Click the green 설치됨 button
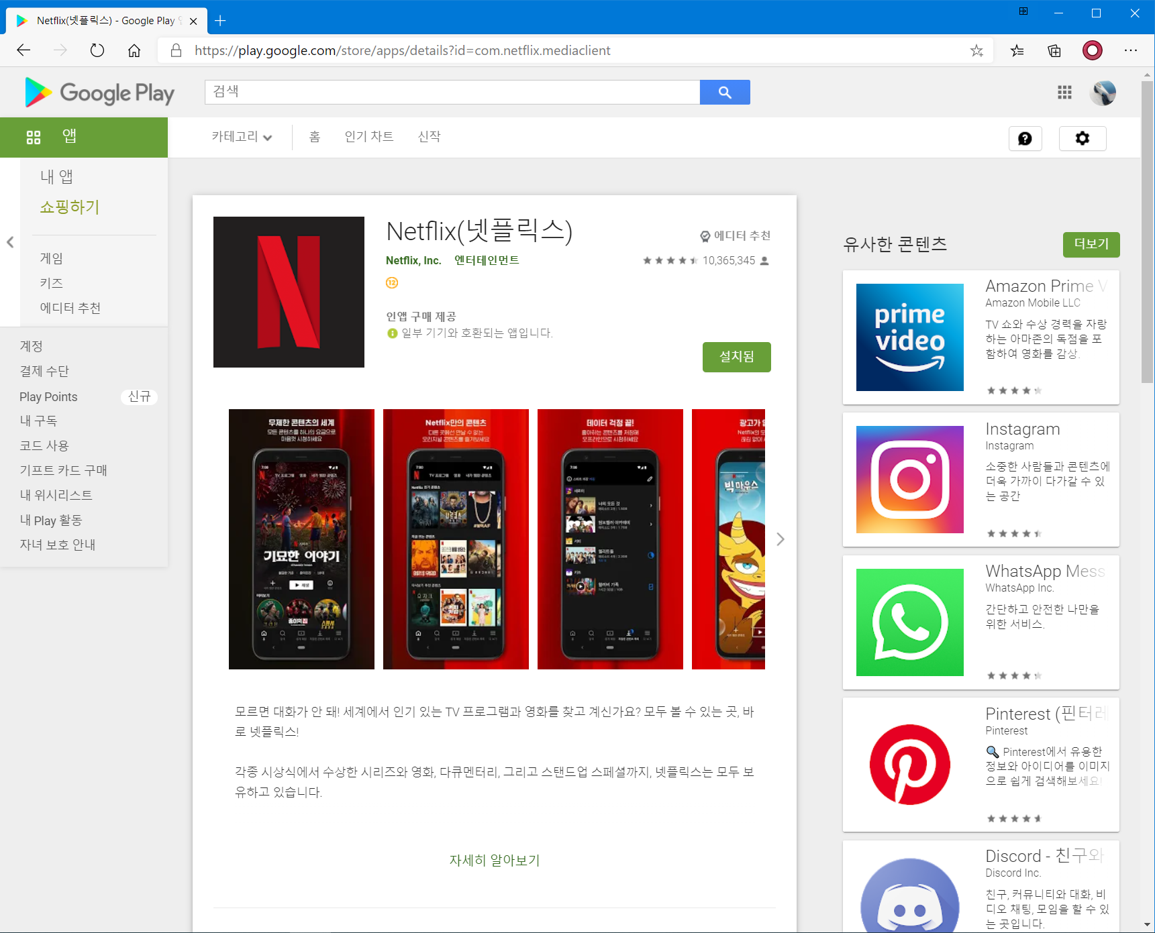 (x=737, y=357)
